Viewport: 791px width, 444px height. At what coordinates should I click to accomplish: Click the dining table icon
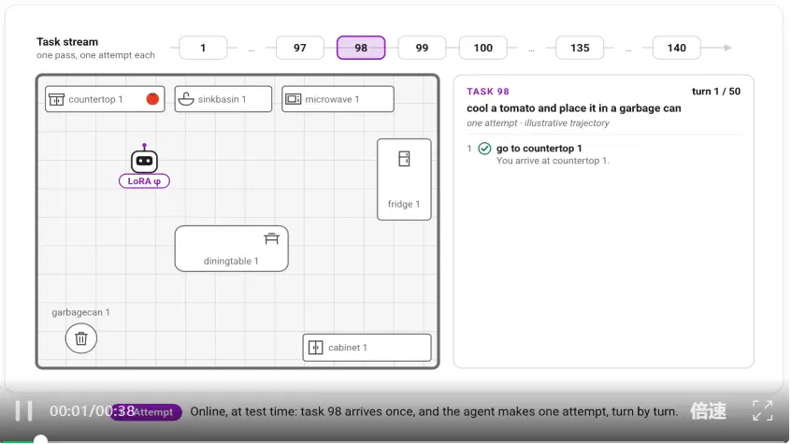271,238
